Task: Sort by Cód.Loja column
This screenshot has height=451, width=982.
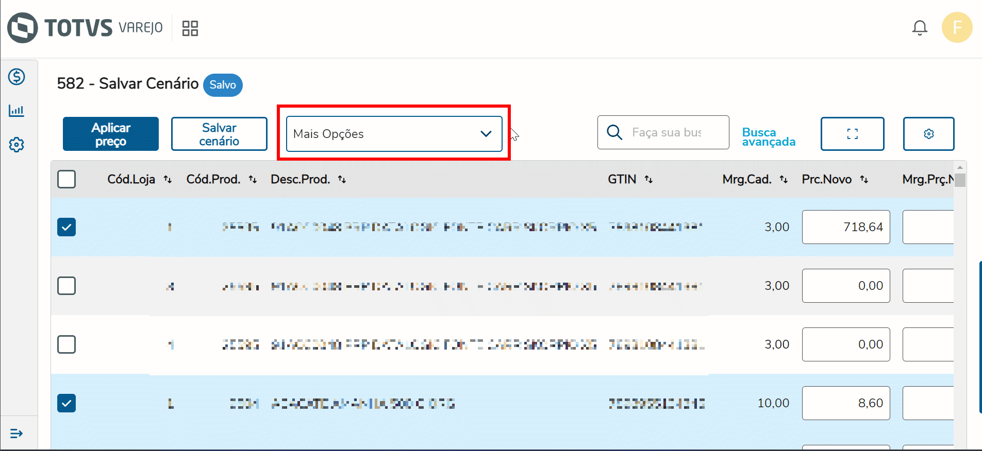Action: [168, 179]
